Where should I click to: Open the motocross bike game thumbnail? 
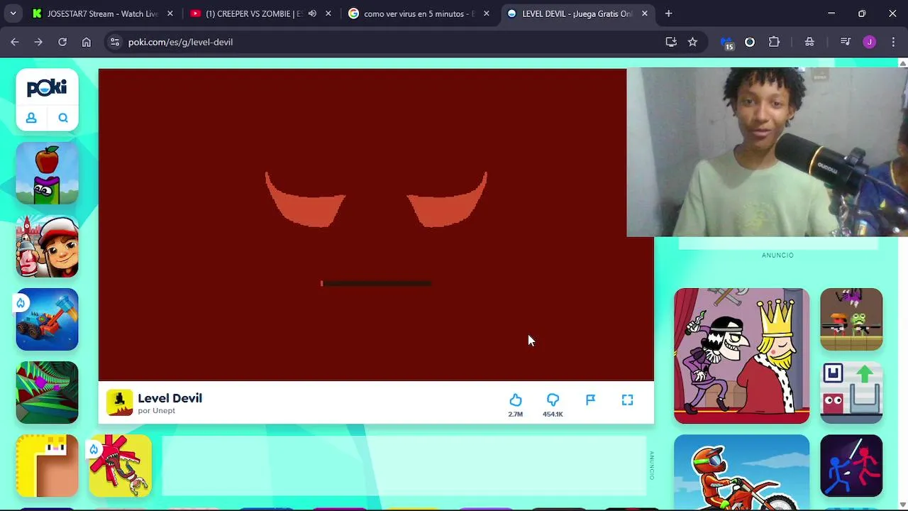[x=741, y=471]
